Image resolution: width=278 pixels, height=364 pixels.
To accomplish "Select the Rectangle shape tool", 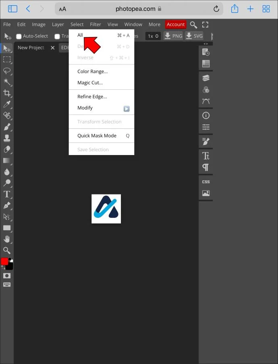I will pyautogui.click(x=7, y=228).
